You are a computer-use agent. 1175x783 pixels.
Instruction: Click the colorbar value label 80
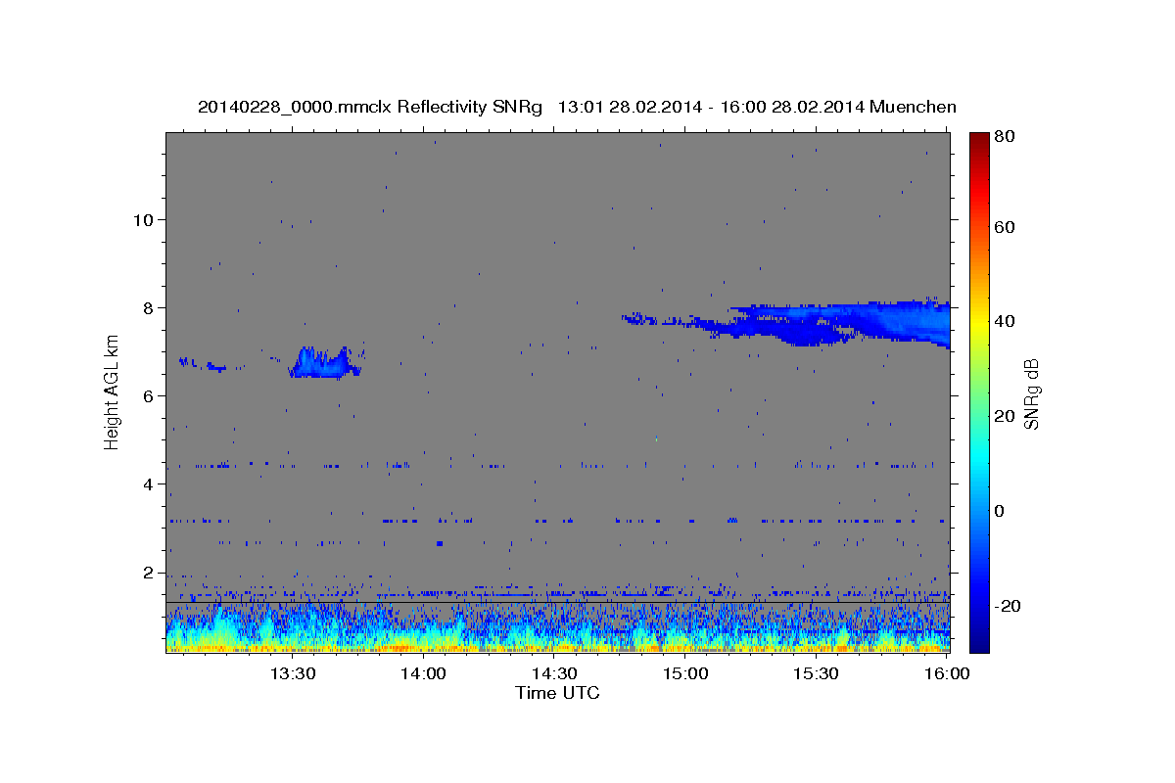coord(1007,137)
